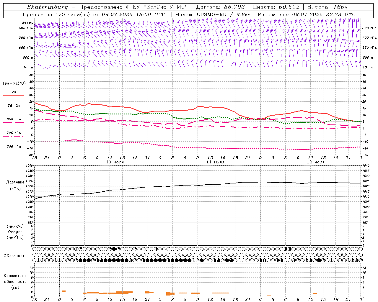The height and width of the screenshot is (302, 378).
Task: Click the '(км)' unit label under convective cloudiness
Action: coord(15,287)
